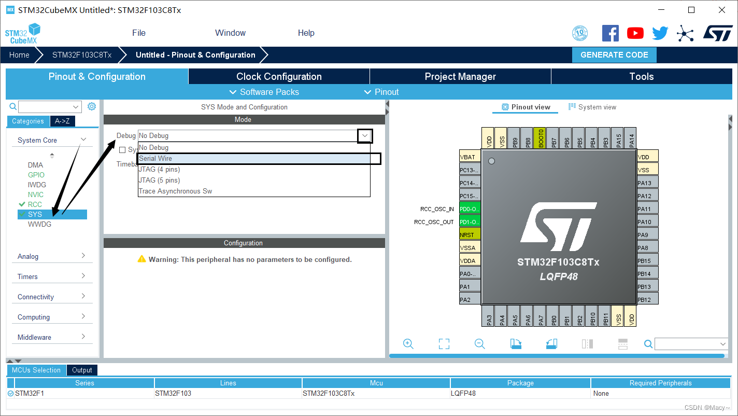Switch to Clock Configuration tab
This screenshot has width=738, height=416.
click(279, 76)
